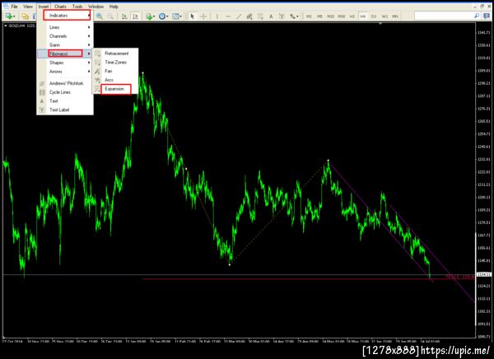Expand the Arrows submenu
The image size is (494, 359).
(65, 72)
